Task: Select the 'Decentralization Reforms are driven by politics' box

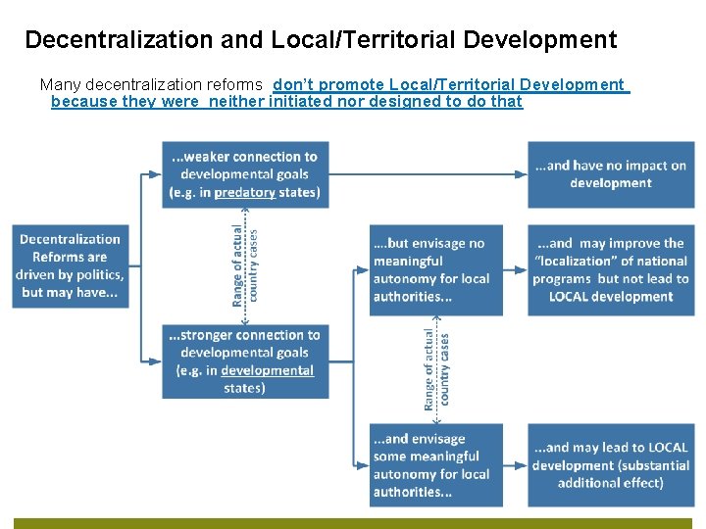Action: [x=71, y=266]
